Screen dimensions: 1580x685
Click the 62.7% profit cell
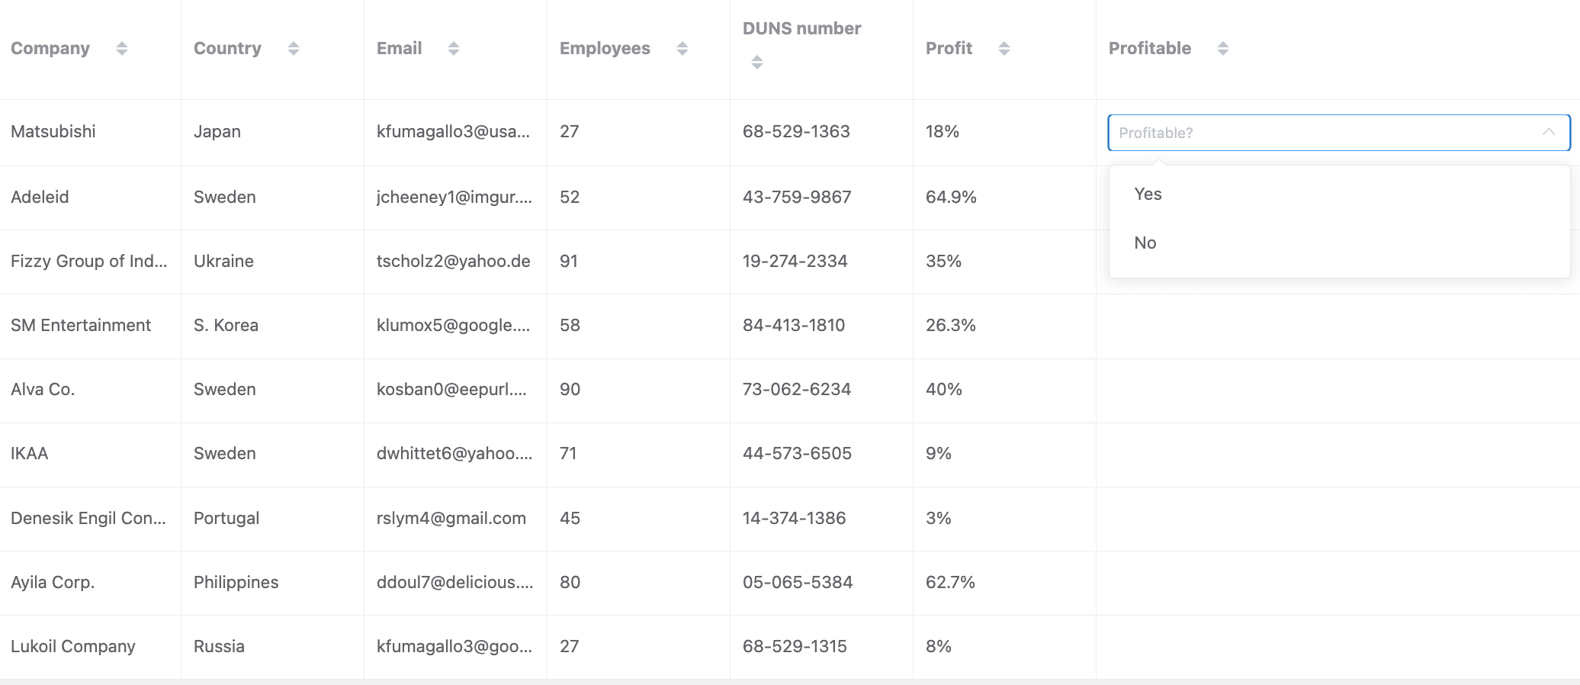coord(950,583)
